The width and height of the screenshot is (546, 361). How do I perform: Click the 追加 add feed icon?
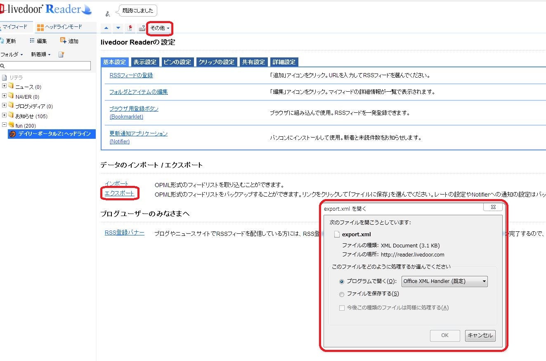click(x=63, y=40)
